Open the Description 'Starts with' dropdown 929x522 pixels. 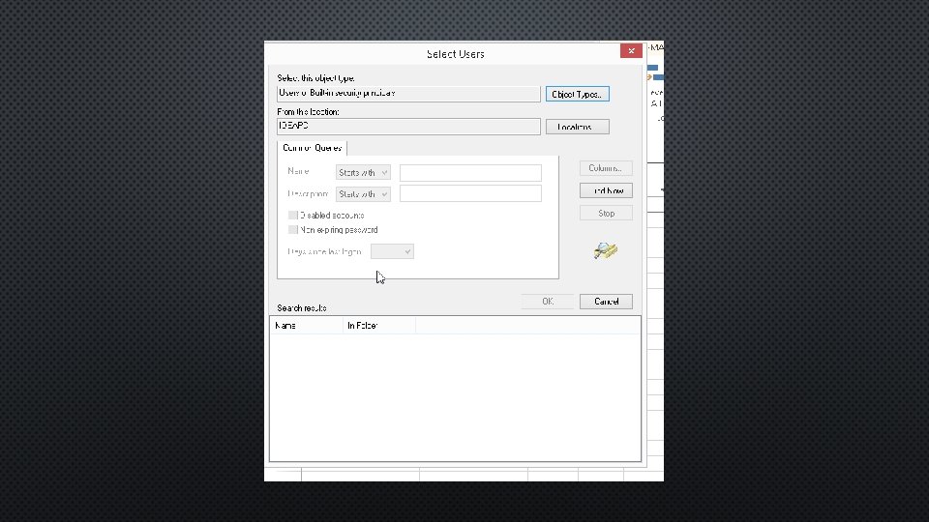(x=363, y=194)
